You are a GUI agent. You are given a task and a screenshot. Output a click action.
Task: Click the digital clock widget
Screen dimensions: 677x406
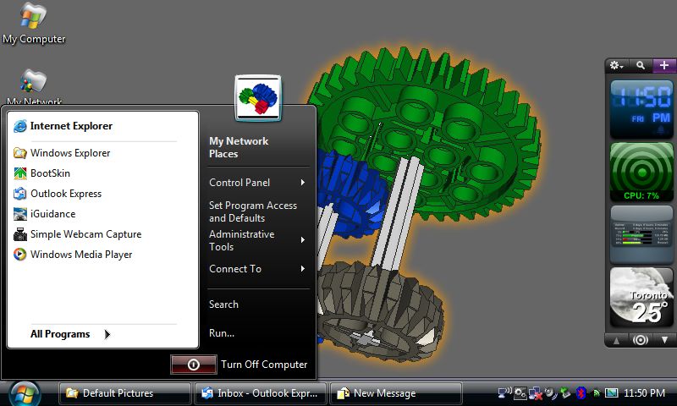(x=641, y=109)
